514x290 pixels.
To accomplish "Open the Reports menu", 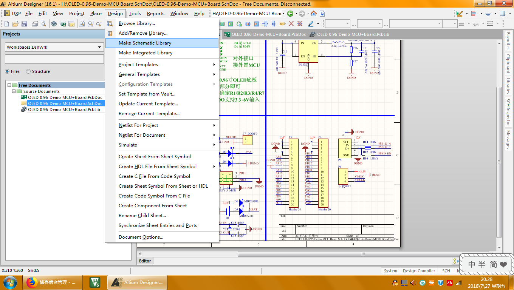I will tap(156, 14).
